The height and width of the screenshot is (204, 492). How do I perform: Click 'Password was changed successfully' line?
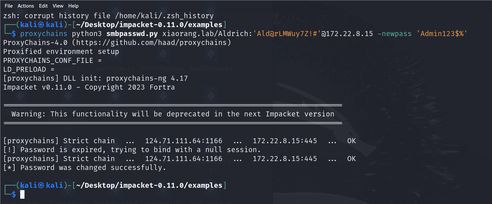[x=85, y=168]
